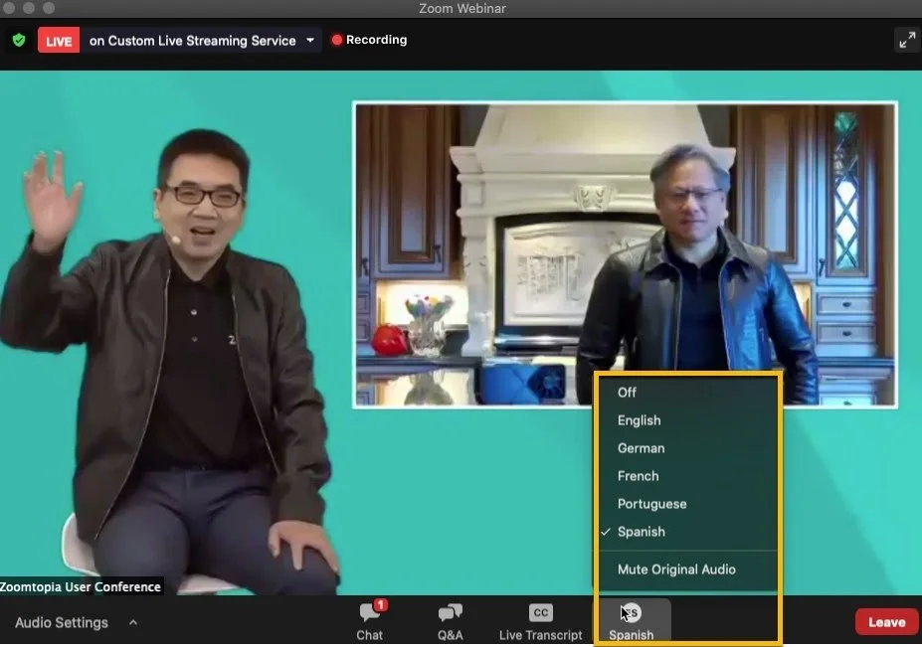Open the Spanish interpretation globe icon
The height and width of the screenshot is (647, 922).
click(x=631, y=610)
